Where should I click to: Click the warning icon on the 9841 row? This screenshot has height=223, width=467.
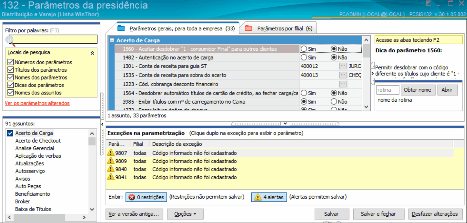click(111, 177)
